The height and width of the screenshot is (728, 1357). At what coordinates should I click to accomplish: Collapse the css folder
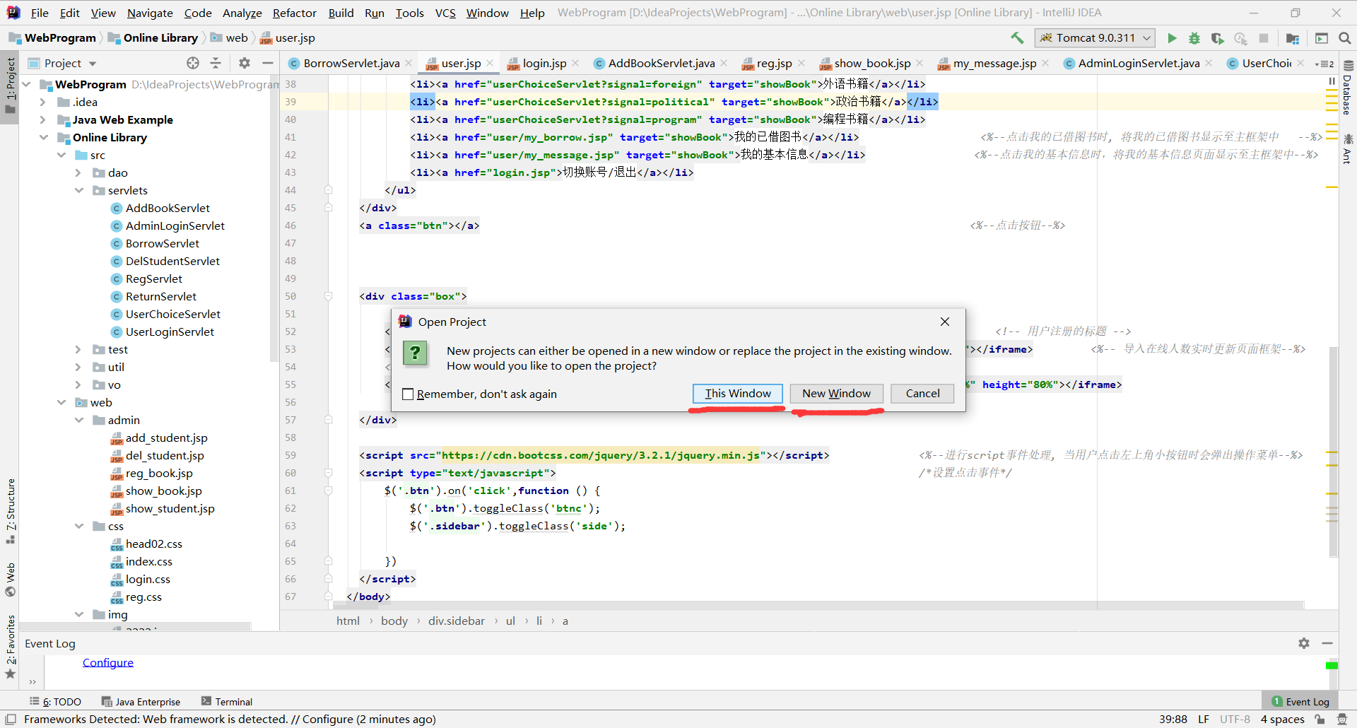pyautogui.click(x=78, y=526)
